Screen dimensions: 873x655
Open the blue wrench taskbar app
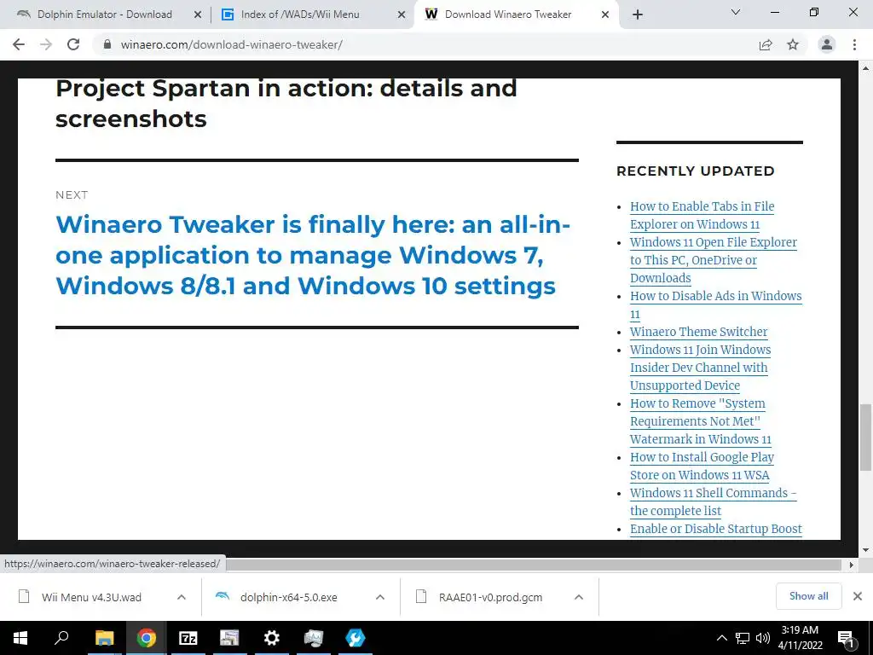click(356, 638)
